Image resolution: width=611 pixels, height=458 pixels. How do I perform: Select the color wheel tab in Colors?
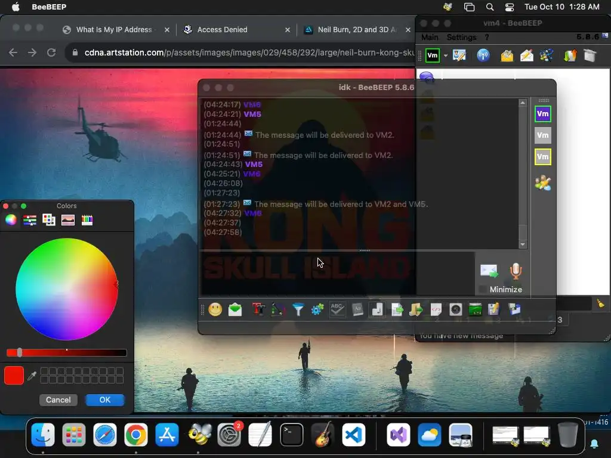(x=11, y=220)
